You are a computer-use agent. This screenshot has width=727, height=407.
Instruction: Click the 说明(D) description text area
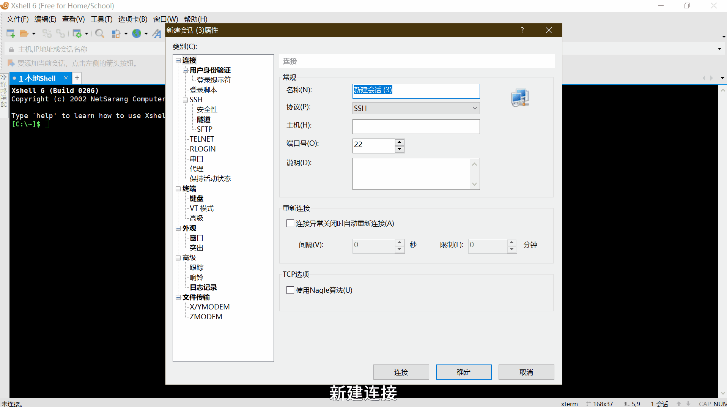click(x=416, y=174)
